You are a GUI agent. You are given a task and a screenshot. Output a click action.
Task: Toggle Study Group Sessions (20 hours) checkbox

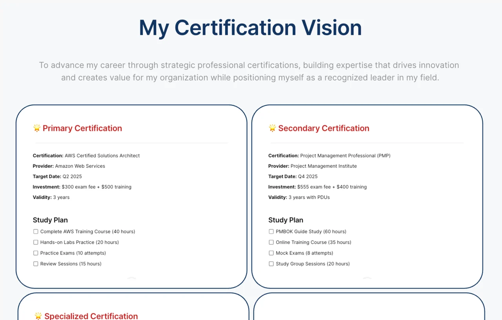(271, 264)
